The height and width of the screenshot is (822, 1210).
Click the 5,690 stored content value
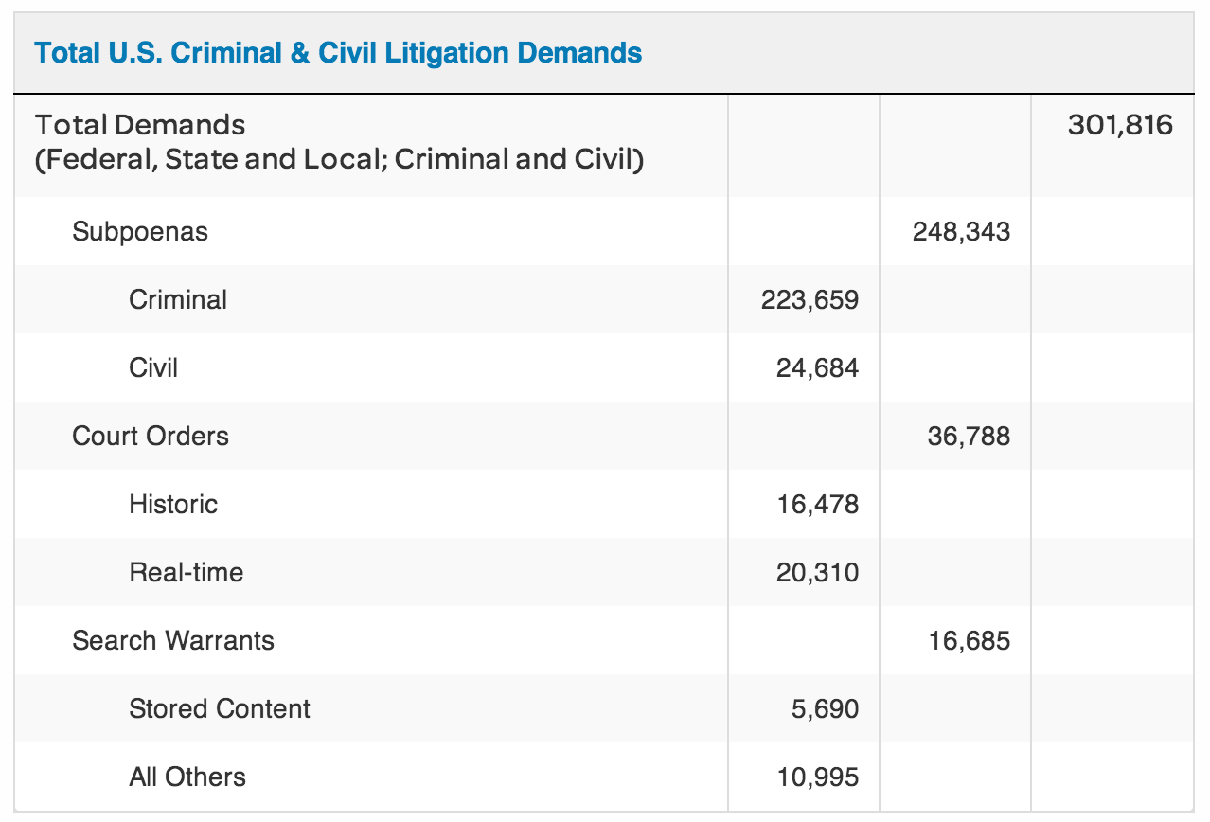825,708
